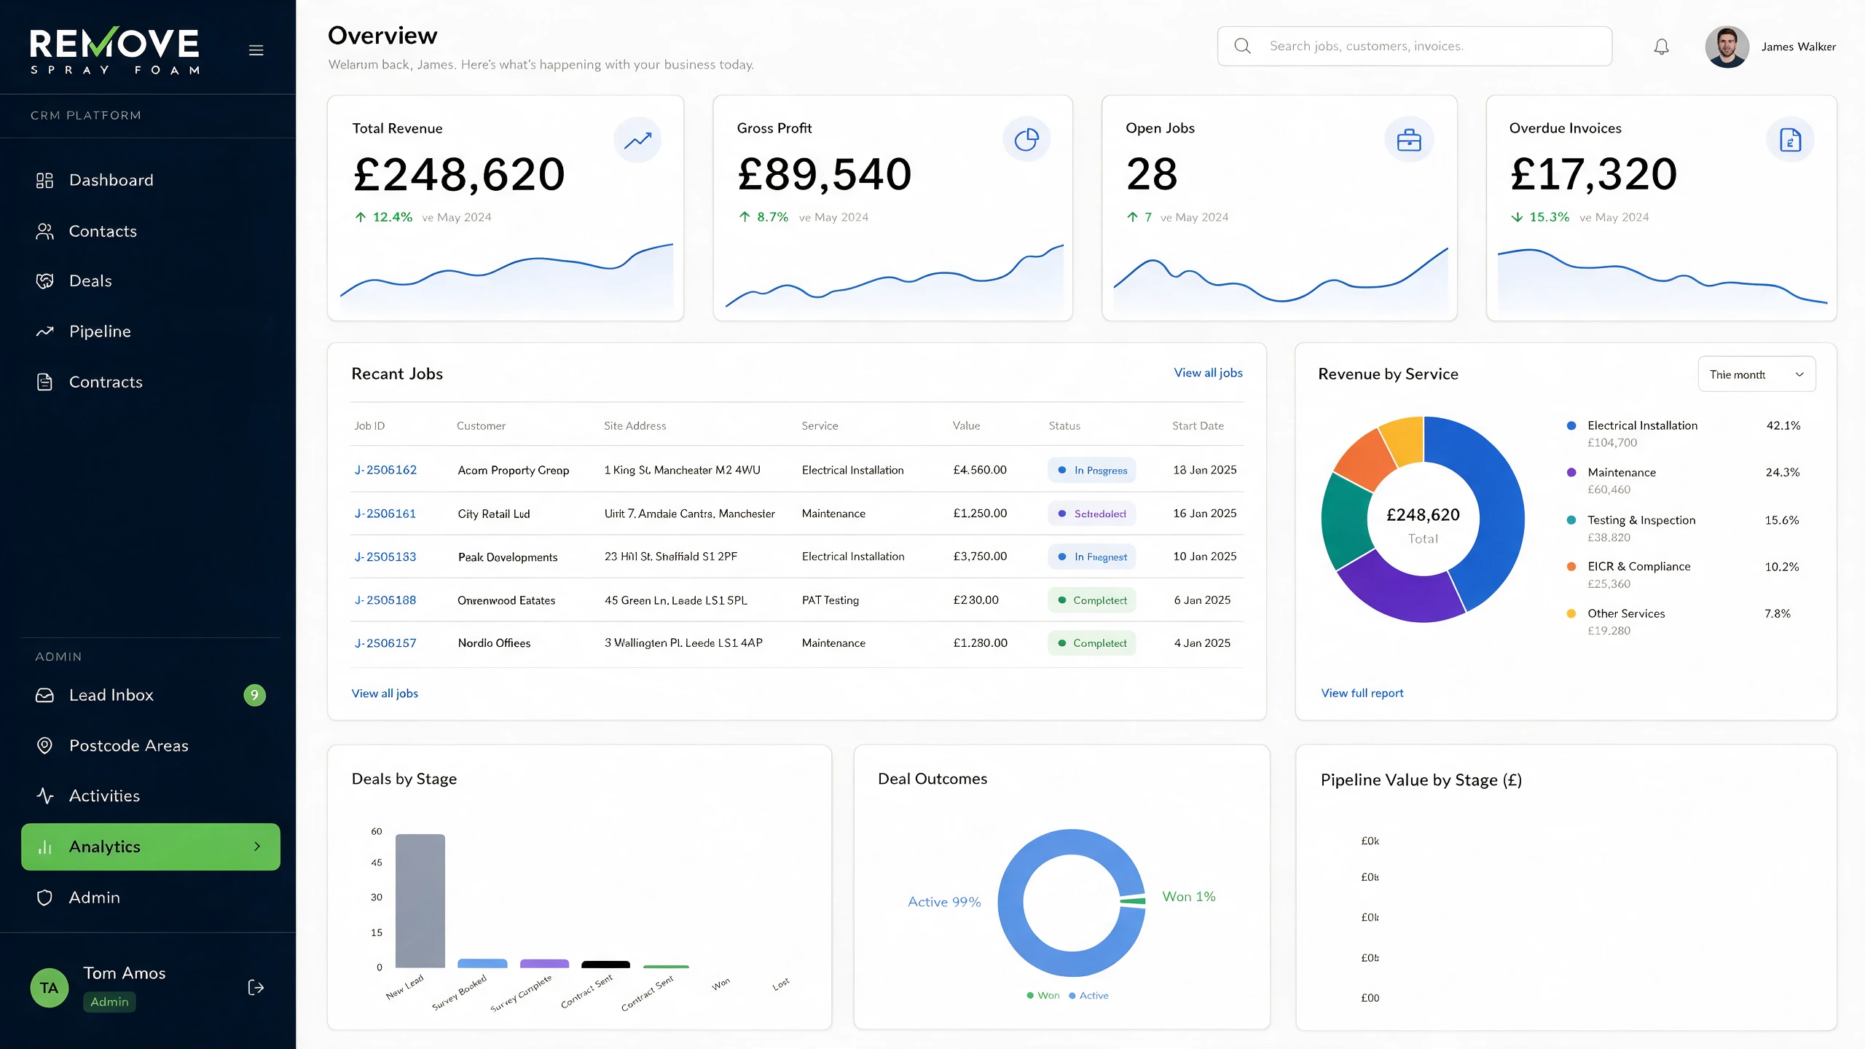
Task: Click the Total Revenue trend arrow icon
Action: (637, 139)
